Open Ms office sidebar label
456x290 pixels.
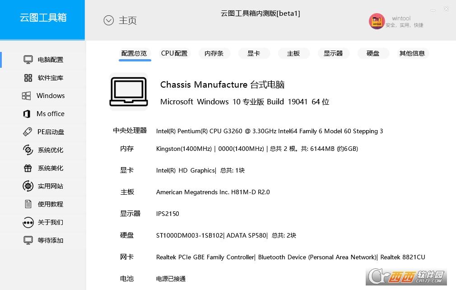(51, 114)
